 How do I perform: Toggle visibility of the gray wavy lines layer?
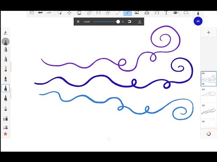pyautogui.click(x=203, y=105)
